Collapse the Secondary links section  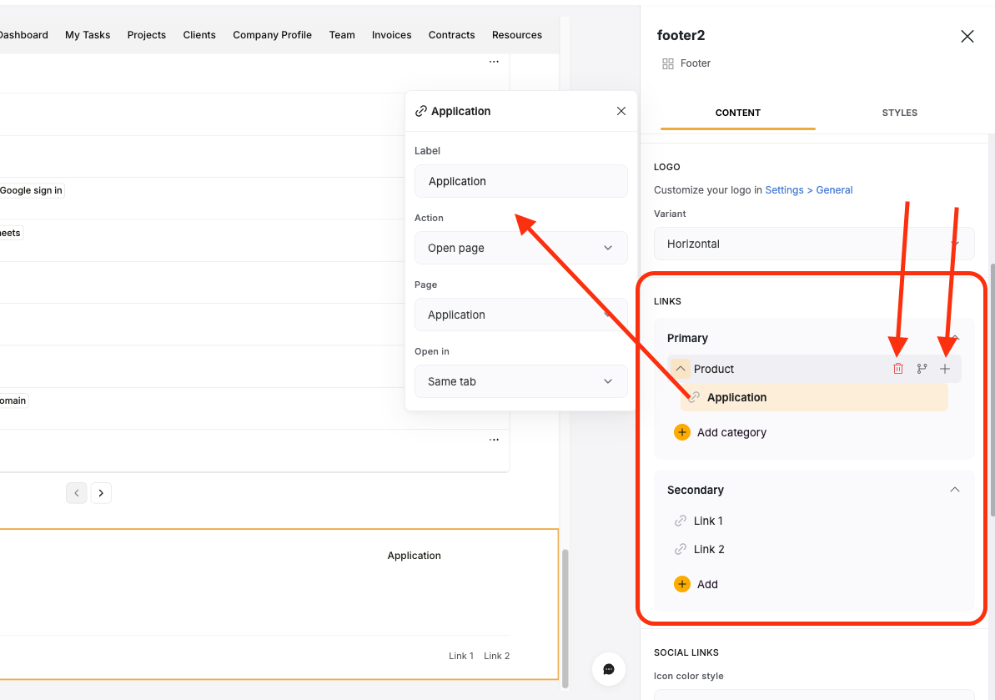pyautogui.click(x=954, y=489)
